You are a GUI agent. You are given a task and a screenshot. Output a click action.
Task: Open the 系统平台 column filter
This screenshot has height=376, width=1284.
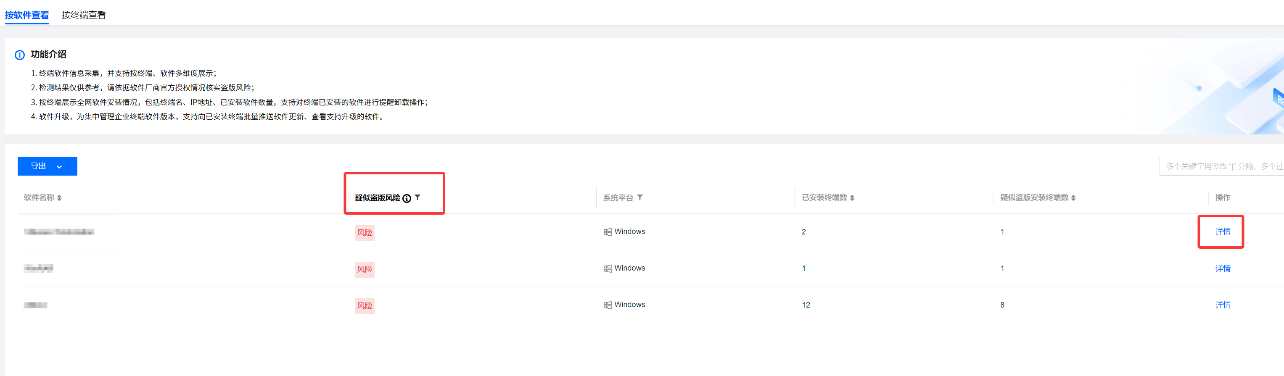coord(640,198)
